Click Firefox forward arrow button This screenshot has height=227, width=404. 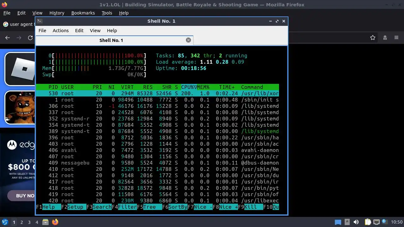point(19,38)
